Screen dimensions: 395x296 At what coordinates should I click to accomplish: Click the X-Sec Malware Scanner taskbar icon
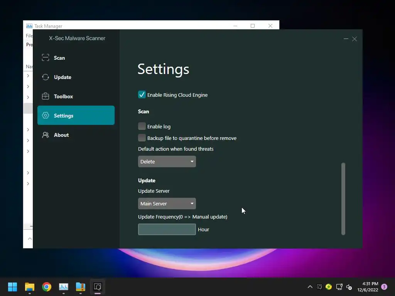click(x=98, y=287)
